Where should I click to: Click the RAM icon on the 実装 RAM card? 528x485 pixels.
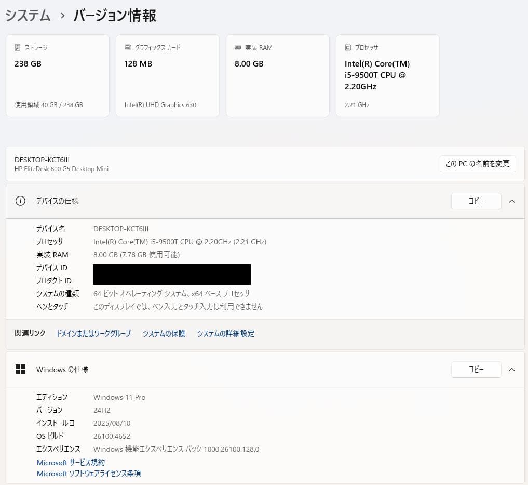pos(238,47)
